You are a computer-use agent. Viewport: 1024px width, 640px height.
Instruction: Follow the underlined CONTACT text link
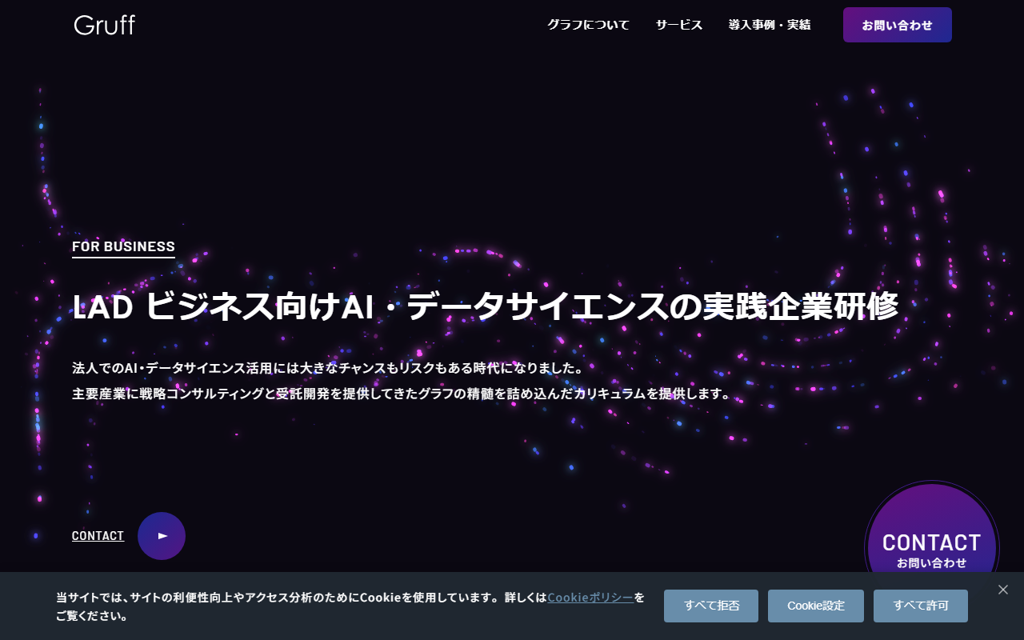(x=98, y=536)
